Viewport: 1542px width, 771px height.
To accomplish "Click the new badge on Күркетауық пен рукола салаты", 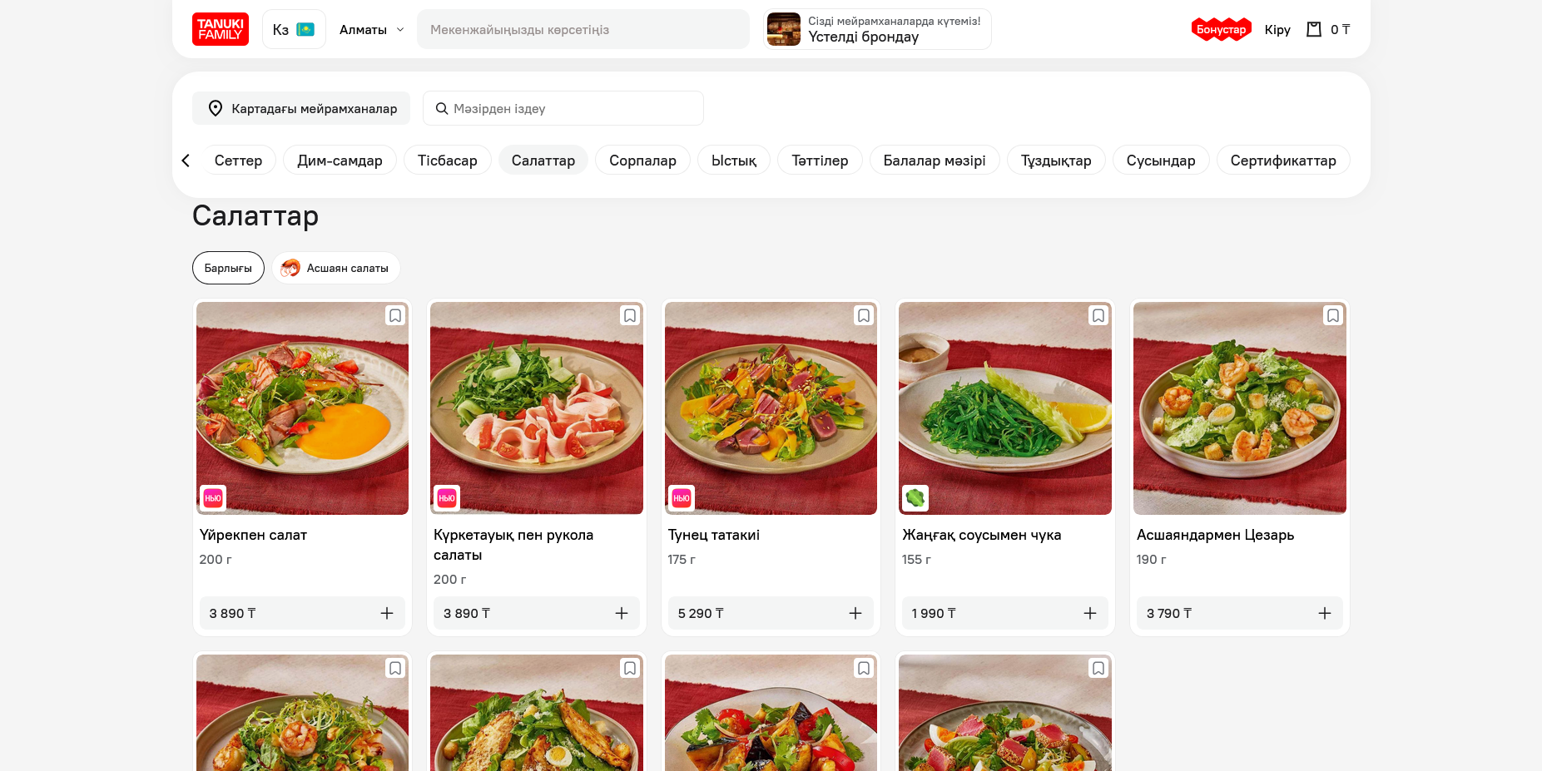I will 447,498.
